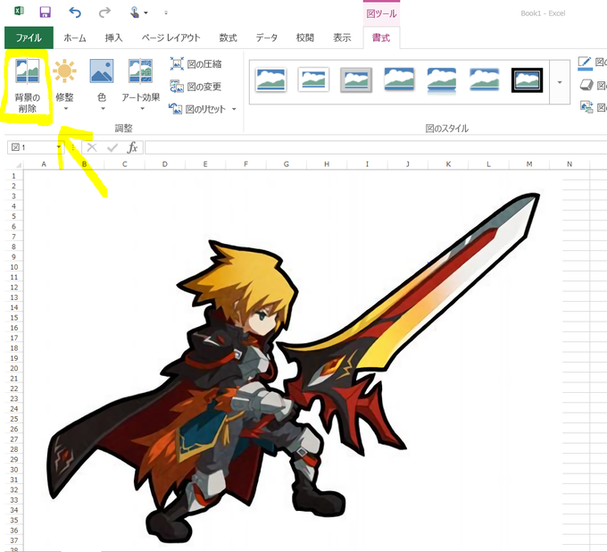Click the Name Box showing 図 1

coord(32,147)
